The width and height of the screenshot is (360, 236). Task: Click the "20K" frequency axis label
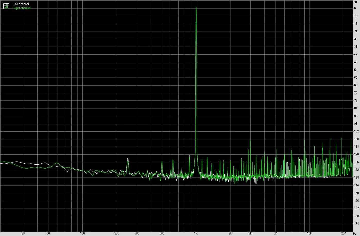tap(344, 233)
